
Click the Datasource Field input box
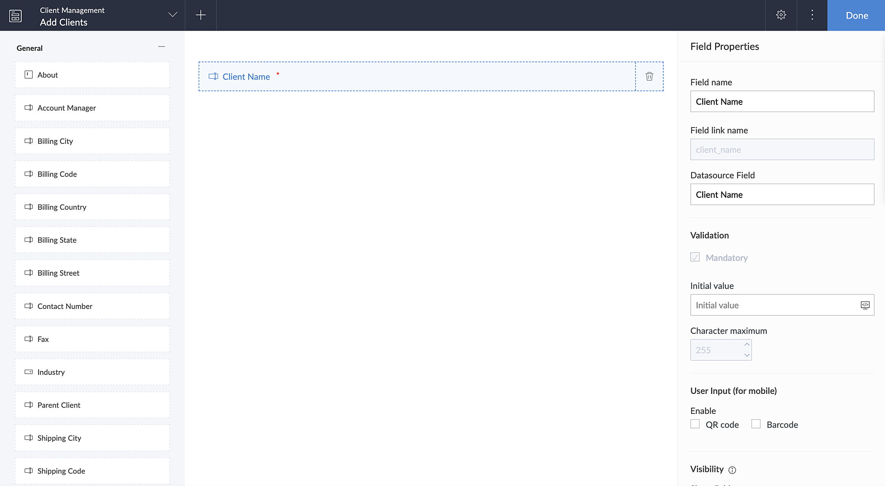[x=782, y=195]
